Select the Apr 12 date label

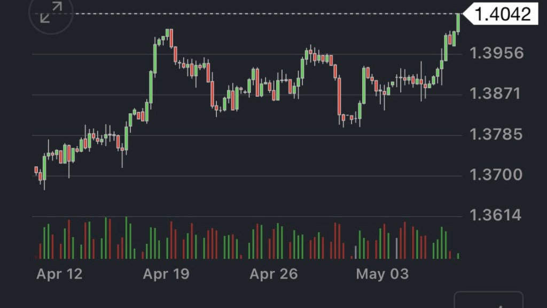coord(59,274)
